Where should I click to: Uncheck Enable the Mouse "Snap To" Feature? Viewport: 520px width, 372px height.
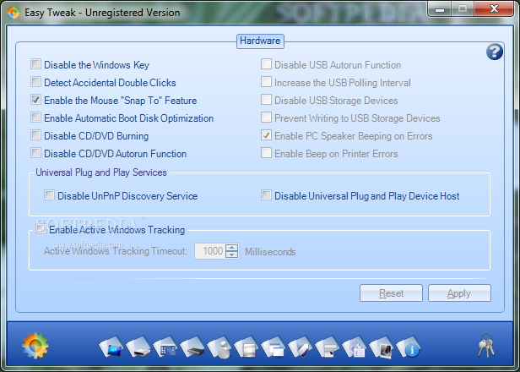pos(35,99)
